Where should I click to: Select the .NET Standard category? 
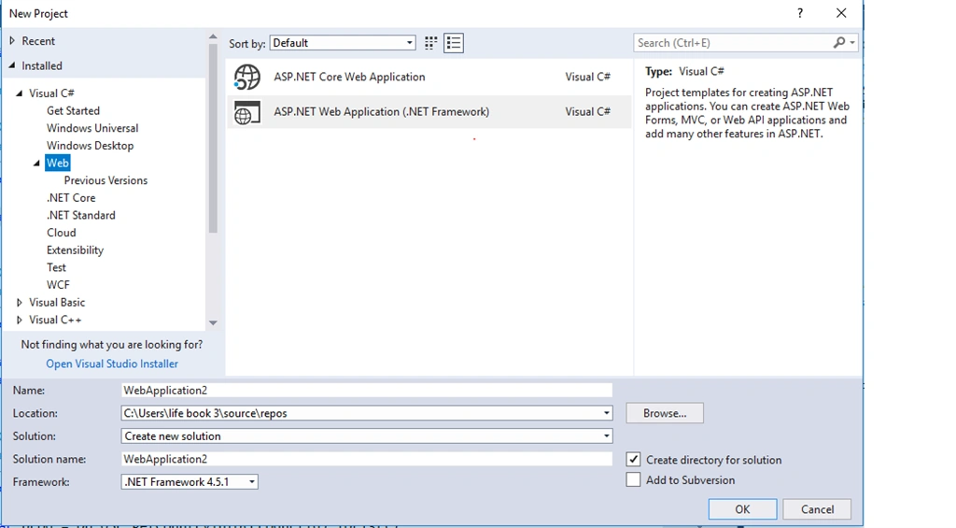(x=80, y=215)
